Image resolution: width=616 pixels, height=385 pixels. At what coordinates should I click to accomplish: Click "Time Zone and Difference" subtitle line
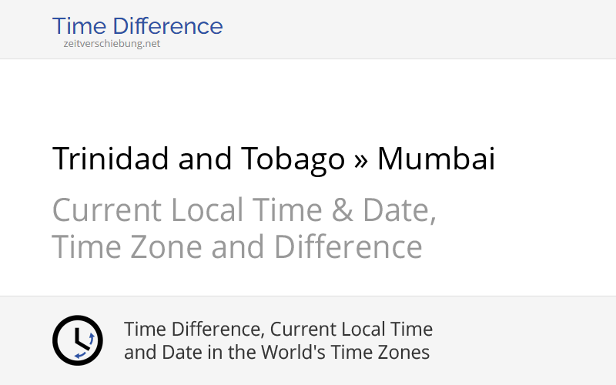coord(237,247)
